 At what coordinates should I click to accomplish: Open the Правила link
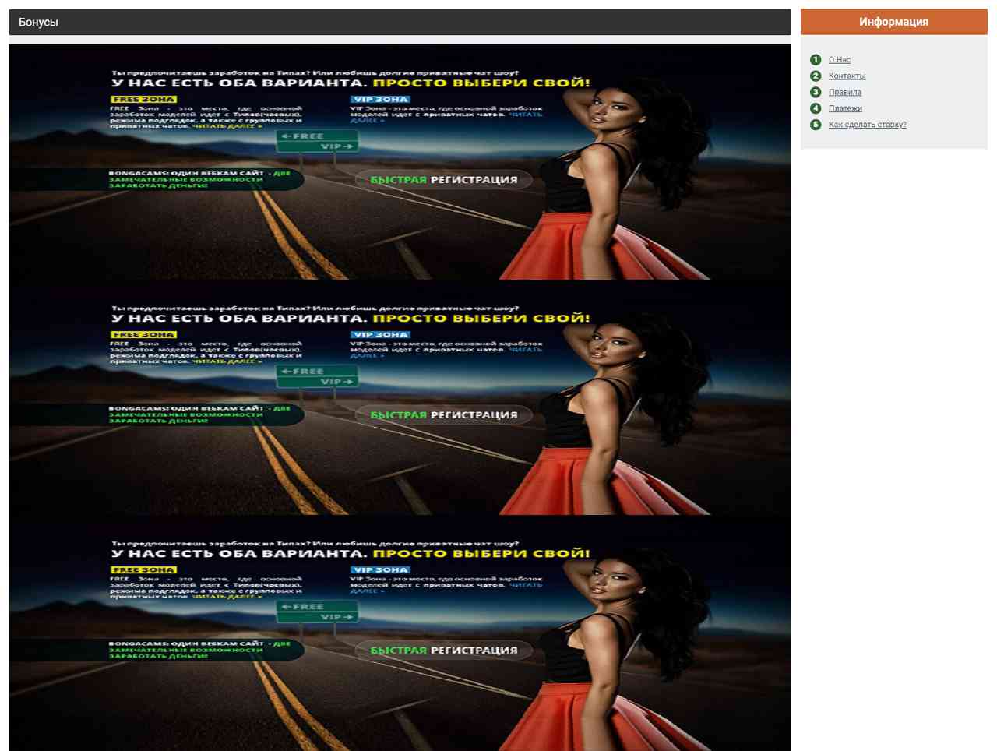(845, 93)
